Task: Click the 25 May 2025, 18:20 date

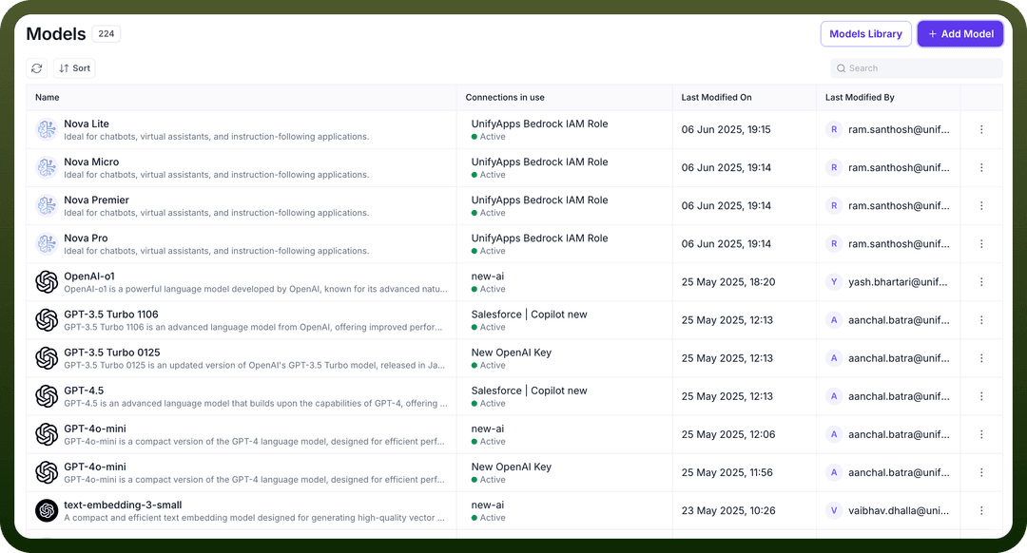Action: point(728,282)
